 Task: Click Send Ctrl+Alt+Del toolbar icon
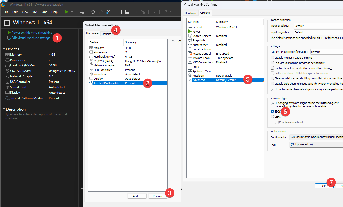point(82,12)
